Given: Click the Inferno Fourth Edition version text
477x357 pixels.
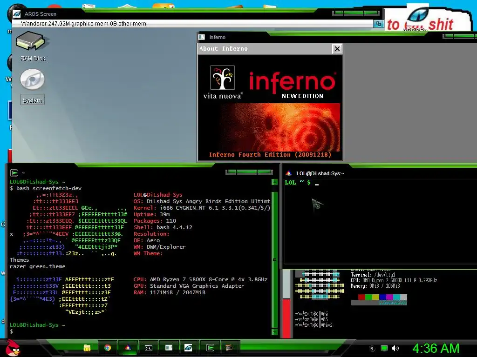Looking at the screenshot, I should click(x=270, y=154).
